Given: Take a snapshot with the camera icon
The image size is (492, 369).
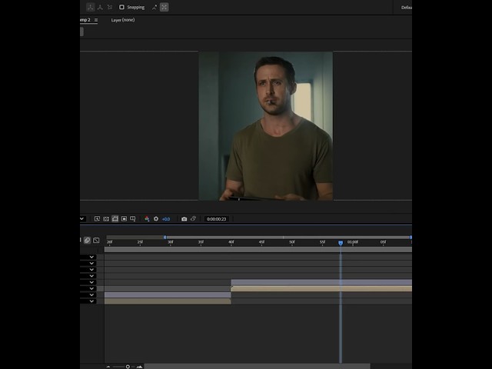Looking at the screenshot, I should pos(184,218).
